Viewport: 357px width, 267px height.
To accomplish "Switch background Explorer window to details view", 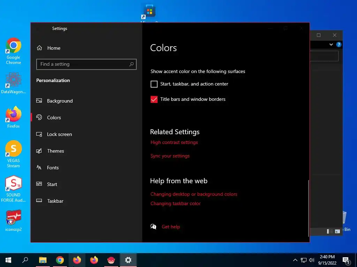I will 330,231.
